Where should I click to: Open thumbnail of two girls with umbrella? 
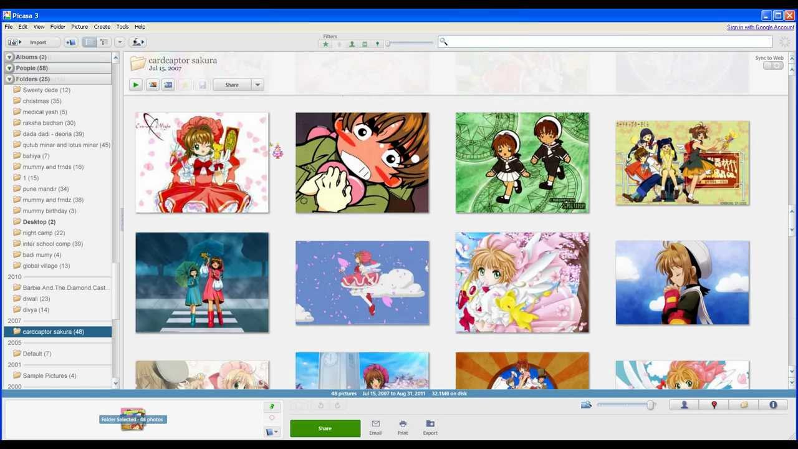[202, 282]
